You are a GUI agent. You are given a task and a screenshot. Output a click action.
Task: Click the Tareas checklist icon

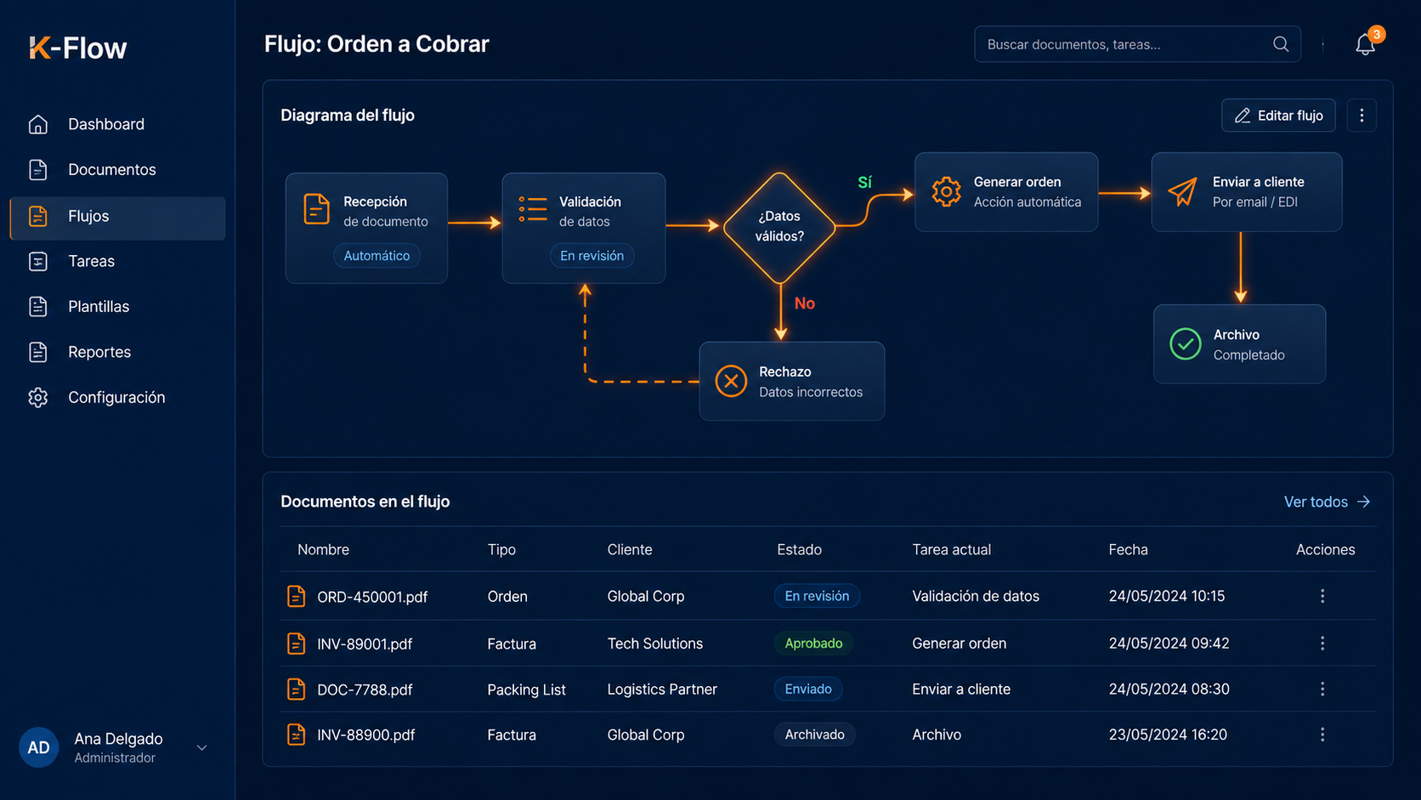38,261
